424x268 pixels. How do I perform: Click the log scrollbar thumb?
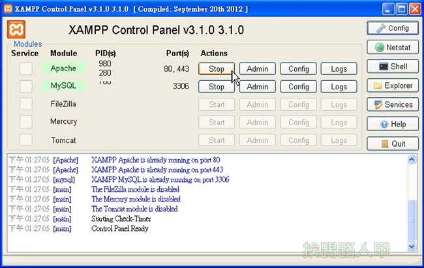point(412,220)
